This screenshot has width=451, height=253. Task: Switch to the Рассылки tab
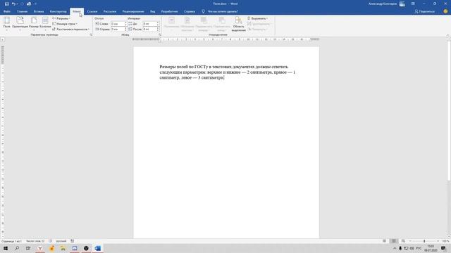110,11
